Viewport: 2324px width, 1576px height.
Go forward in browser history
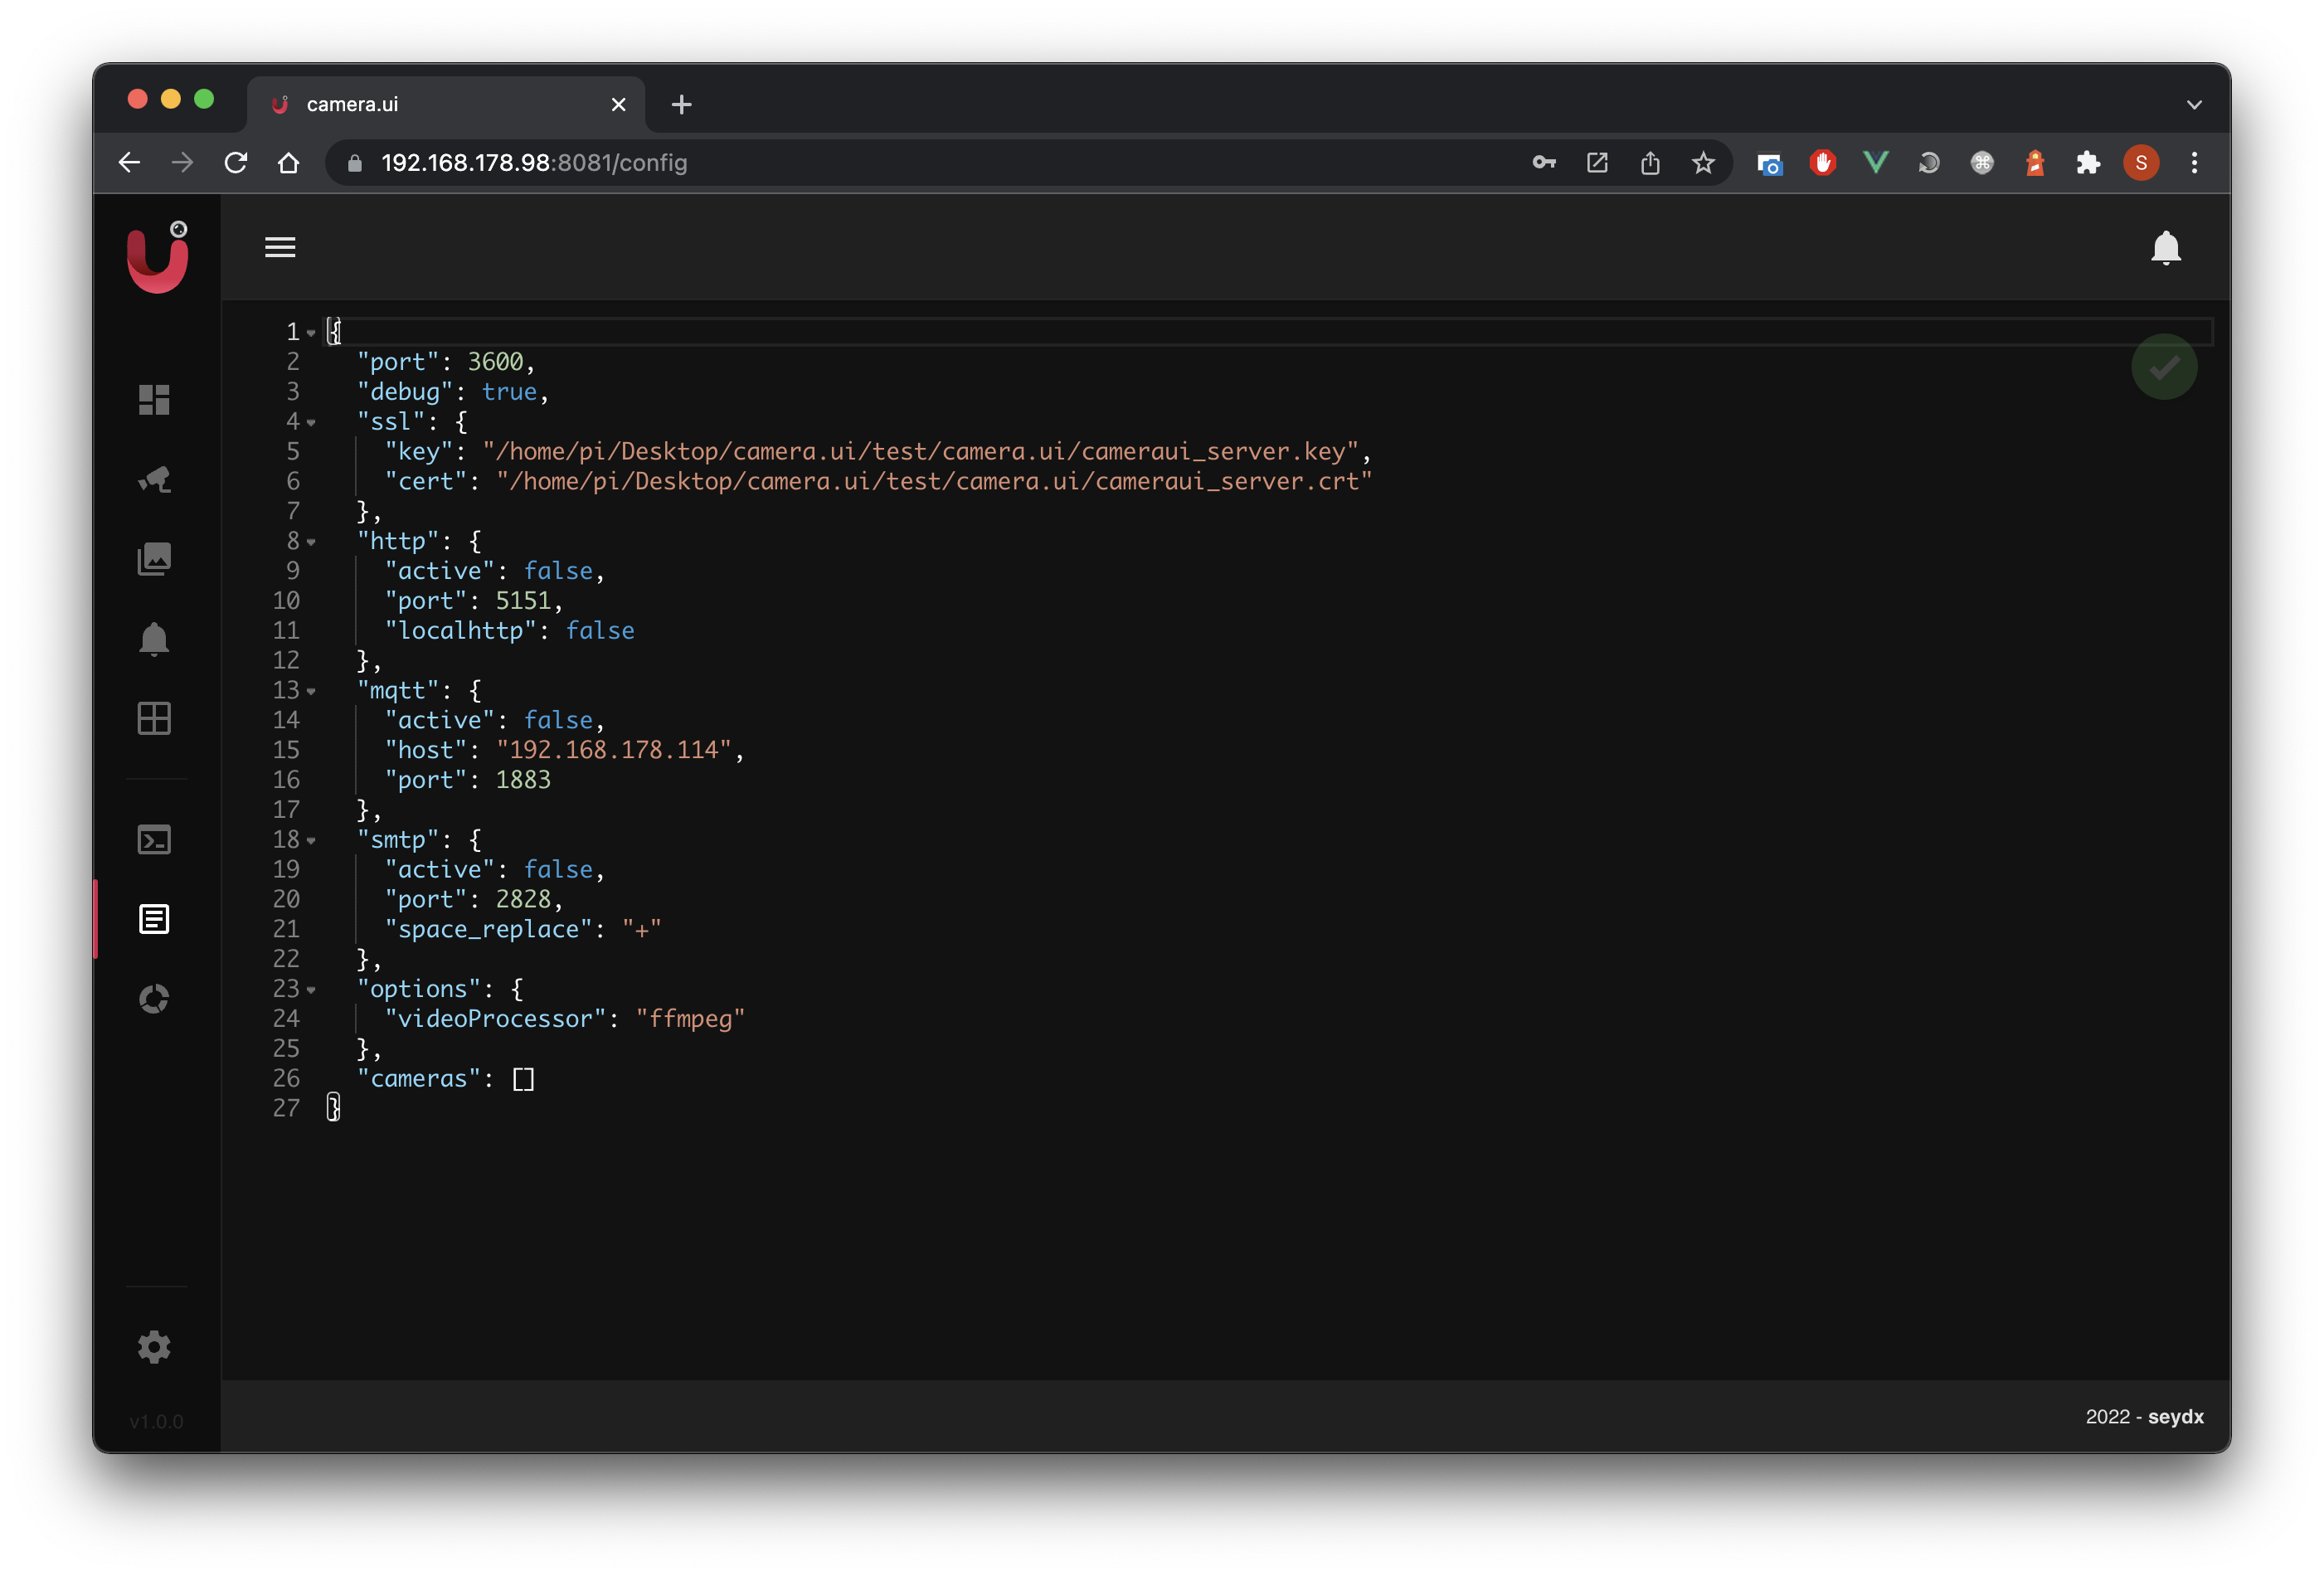point(182,163)
